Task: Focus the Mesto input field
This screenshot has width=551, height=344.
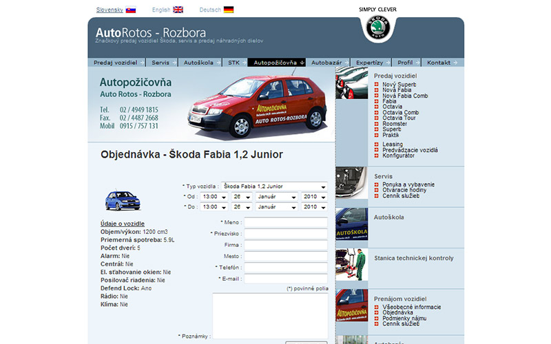Action: [x=286, y=256]
